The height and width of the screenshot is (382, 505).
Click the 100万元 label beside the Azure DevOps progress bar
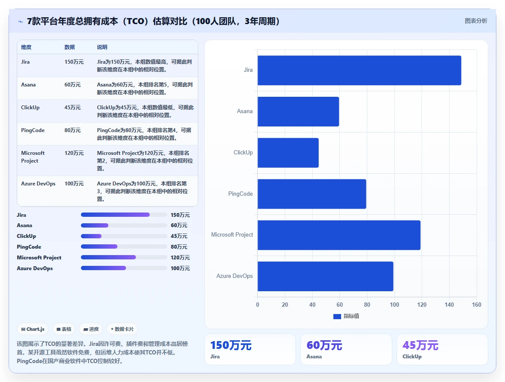tap(180, 268)
